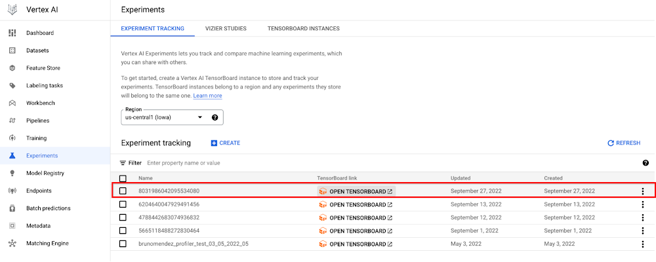656x262 pixels.
Task: Check the box for experiment 4788442683074936832
Action: click(123, 217)
